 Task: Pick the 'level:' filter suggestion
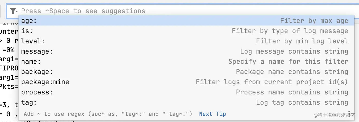(x=33, y=41)
